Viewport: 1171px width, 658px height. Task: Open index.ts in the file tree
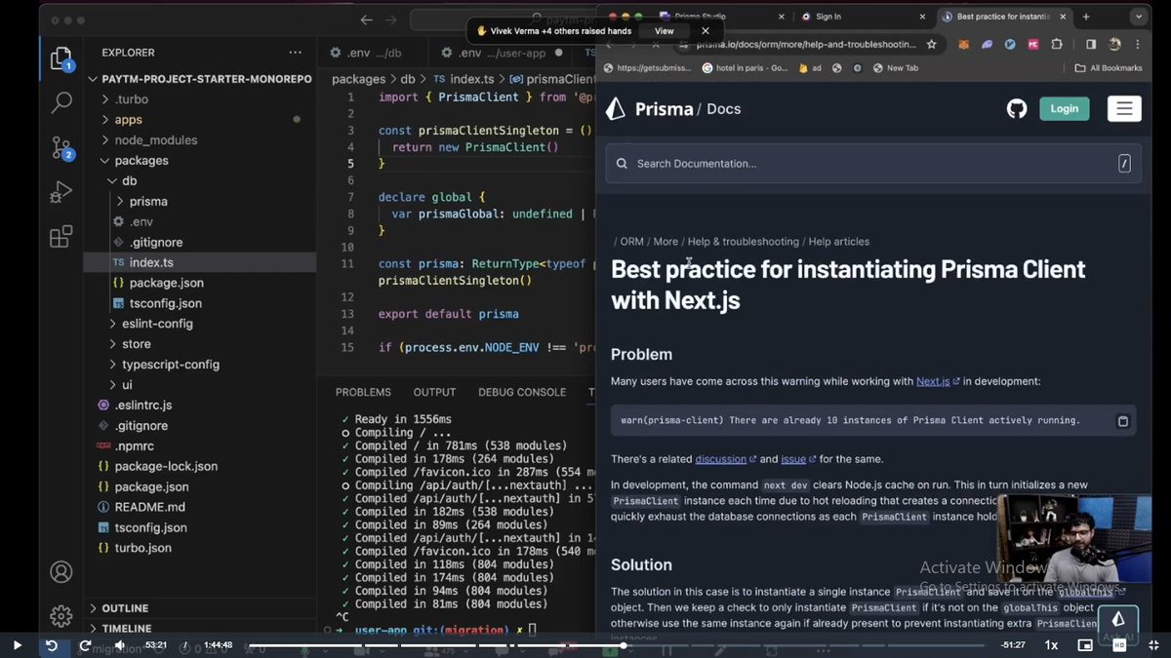151,262
